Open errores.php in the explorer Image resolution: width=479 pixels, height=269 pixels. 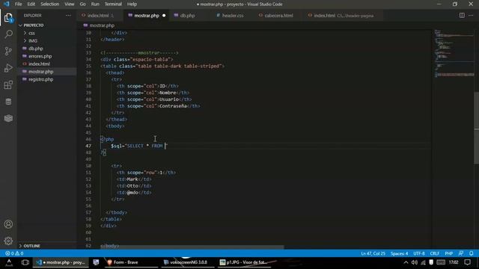click(40, 56)
